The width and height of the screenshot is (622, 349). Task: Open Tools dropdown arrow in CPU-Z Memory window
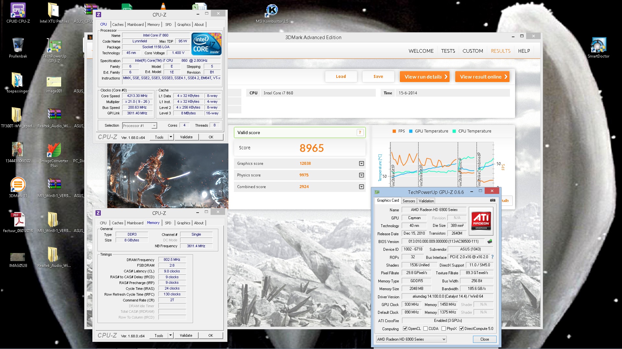[170, 335]
